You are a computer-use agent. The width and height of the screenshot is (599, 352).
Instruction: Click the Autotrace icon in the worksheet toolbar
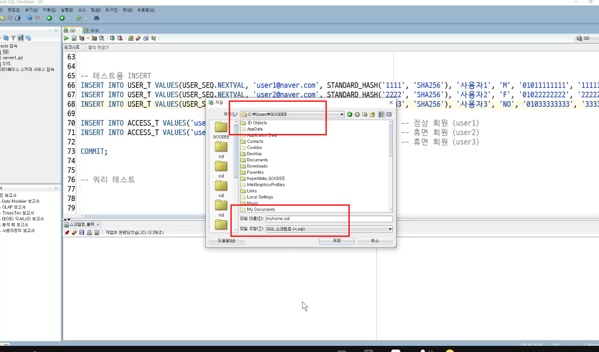click(x=94, y=38)
